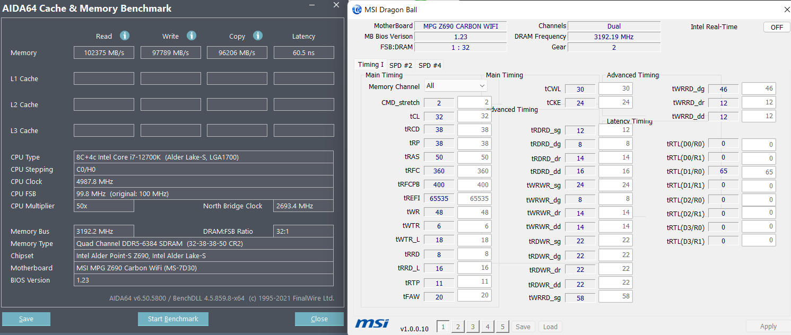Click the Channels Dual value
Screen dimensions: 791x335
click(x=614, y=27)
